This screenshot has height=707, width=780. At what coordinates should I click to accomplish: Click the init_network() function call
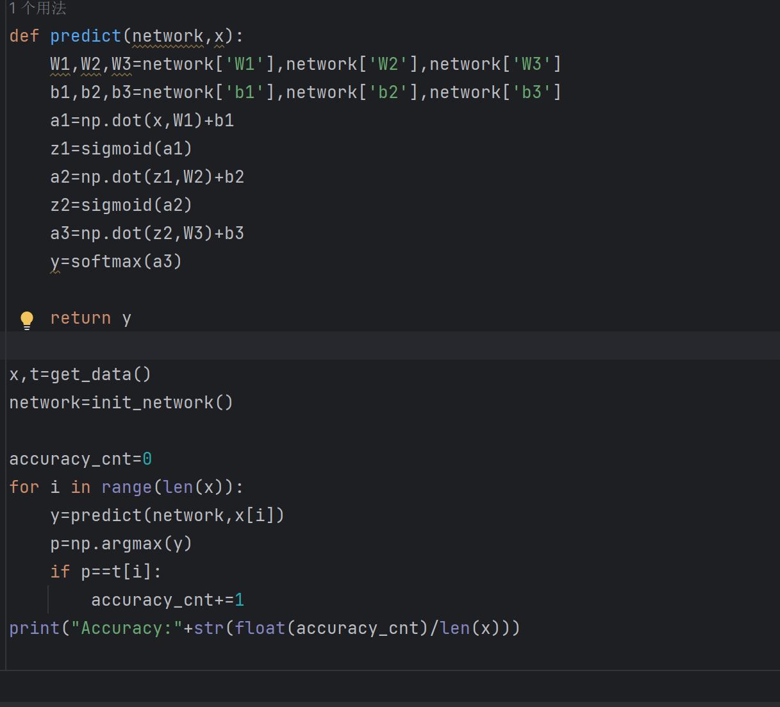pyautogui.click(x=162, y=403)
